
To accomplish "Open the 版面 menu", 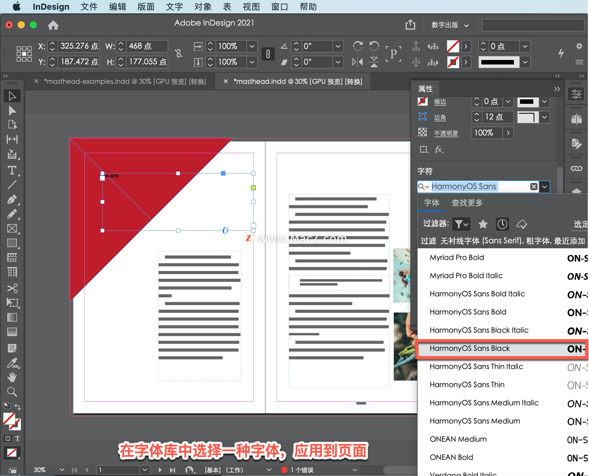I will 146,6.
